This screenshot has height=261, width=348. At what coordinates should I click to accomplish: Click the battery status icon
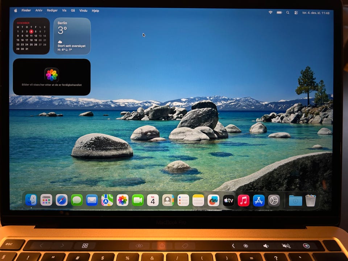point(279,13)
